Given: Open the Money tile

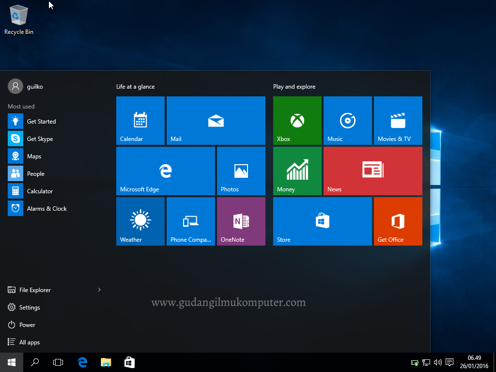Looking at the screenshot, I should [297, 170].
